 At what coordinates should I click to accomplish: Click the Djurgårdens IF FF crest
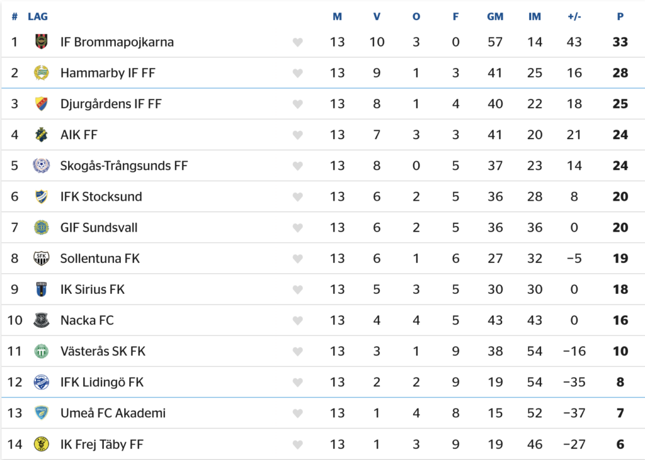click(41, 104)
